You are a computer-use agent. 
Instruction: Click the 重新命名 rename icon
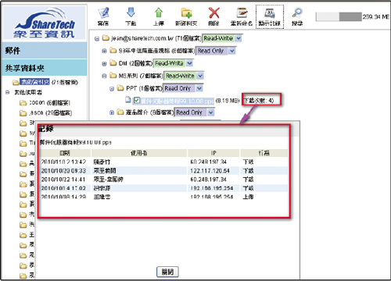[242, 12]
